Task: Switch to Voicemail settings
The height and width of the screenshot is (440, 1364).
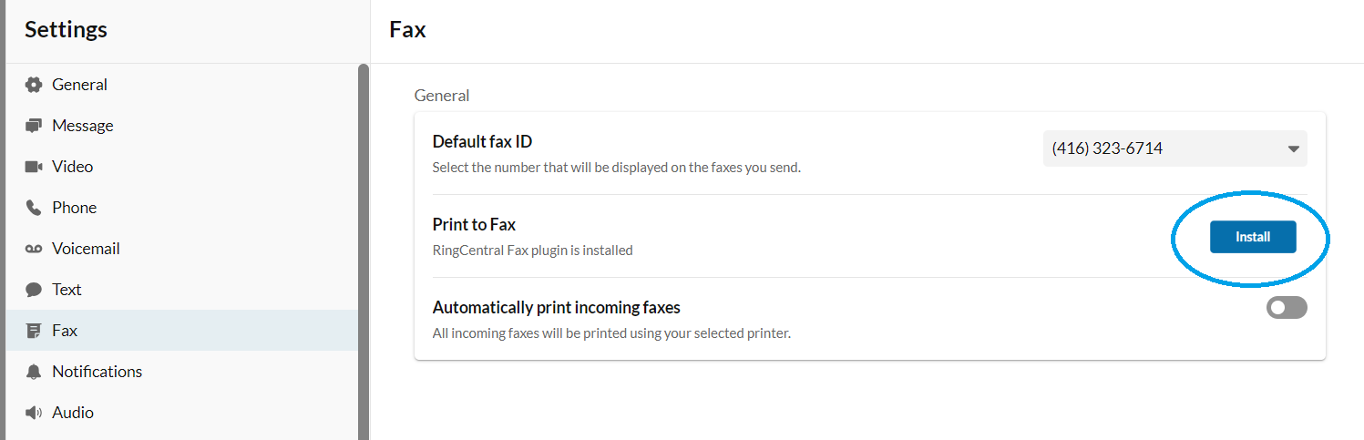Action: (x=86, y=249)
